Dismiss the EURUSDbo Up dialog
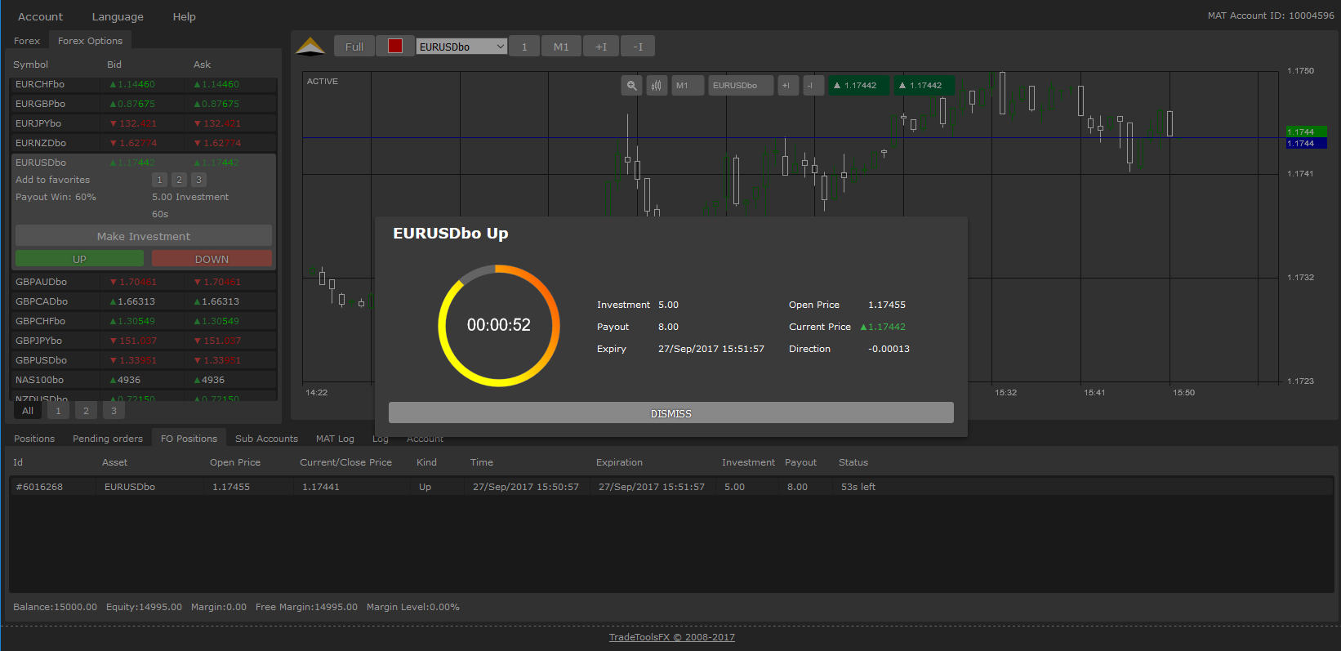This screenshot has width=1341, height=651. pos(670,413)
